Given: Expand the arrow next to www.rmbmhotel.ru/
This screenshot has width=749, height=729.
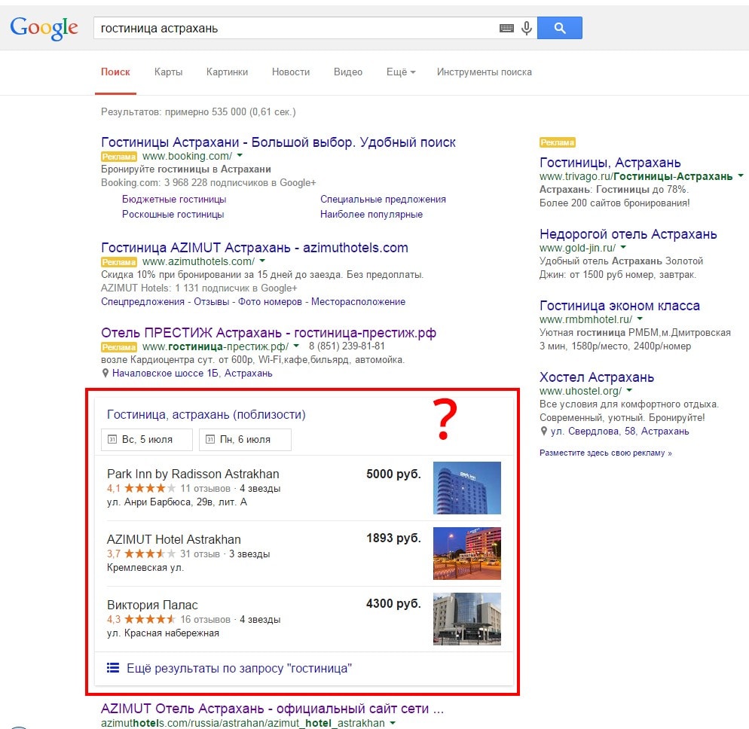Looking at the screenshot, I should 640,319.
